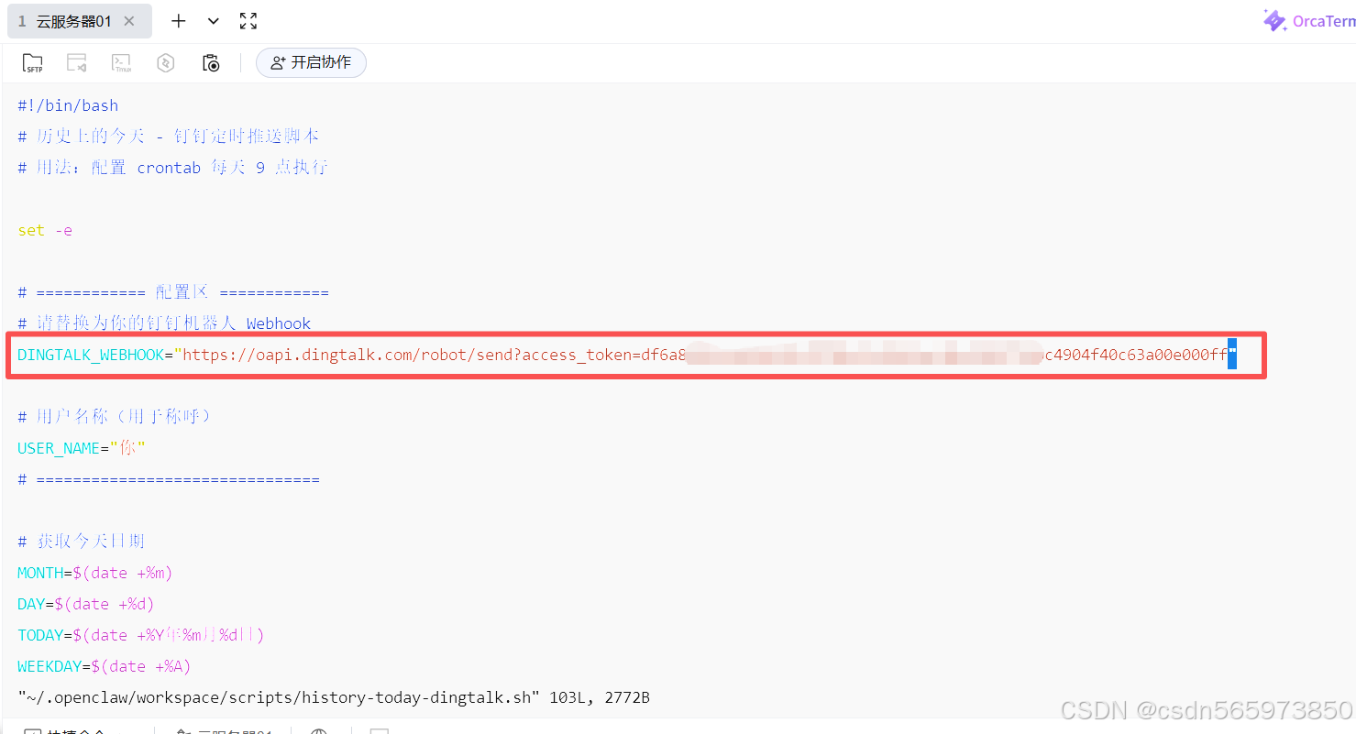This screenshot has width=1356, height=734.
Task: Click the highlighted cursor block at the end of the webhook line
Action: 1232,355
